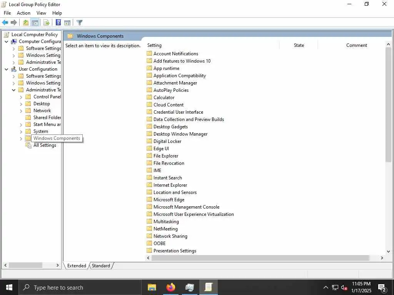Click the settings list scroll-right arrow
Viewport: 394px width, 295px height.
[382, 258]
